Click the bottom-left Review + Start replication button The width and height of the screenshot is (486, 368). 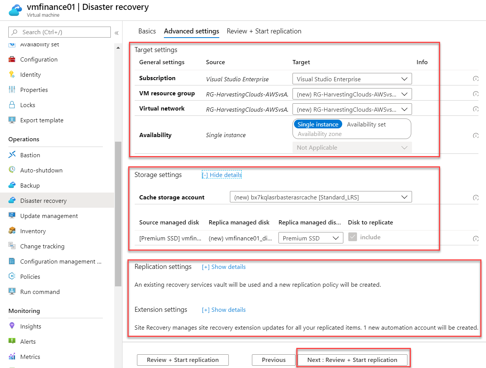pyautogui.click(x=183, y=360)
